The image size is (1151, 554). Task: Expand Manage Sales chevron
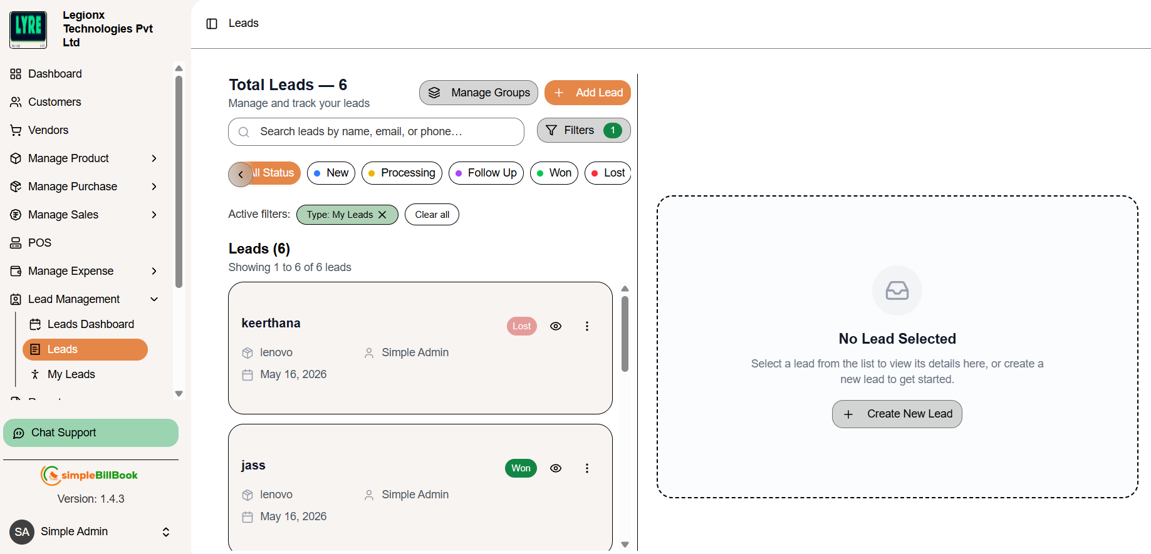pyautogui.click(x=154, y=215)
